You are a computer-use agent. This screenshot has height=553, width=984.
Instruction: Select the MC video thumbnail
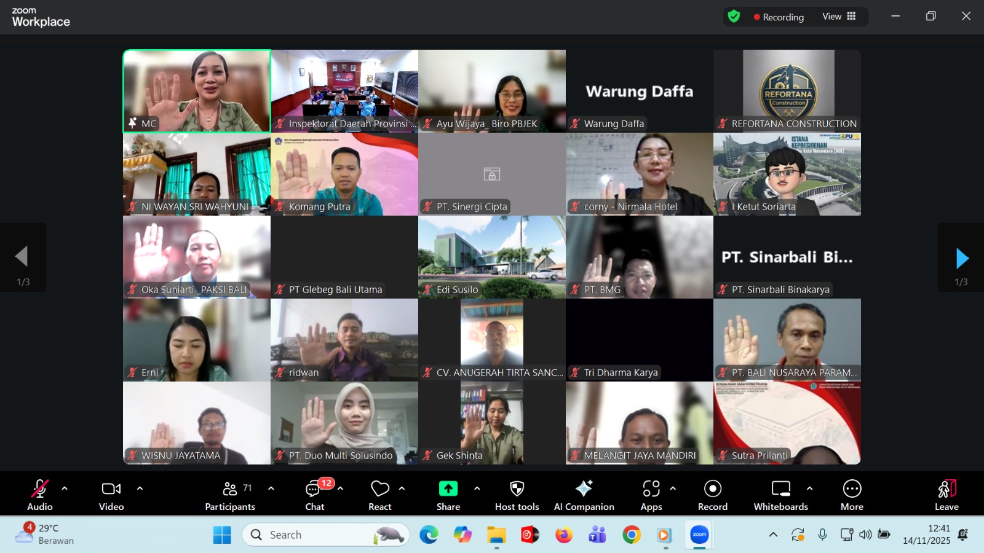point(197,91)
